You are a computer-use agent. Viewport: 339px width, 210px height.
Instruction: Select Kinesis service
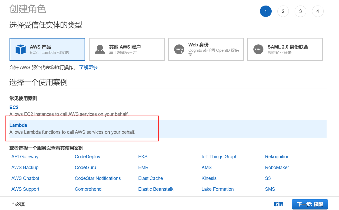209,178
